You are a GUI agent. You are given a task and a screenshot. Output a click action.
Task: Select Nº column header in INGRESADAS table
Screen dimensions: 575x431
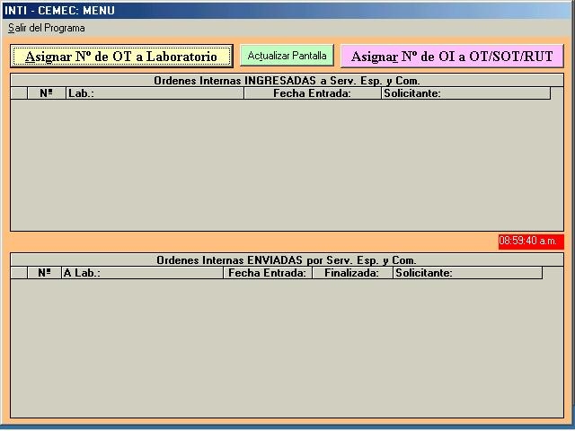tap(47, 93)
